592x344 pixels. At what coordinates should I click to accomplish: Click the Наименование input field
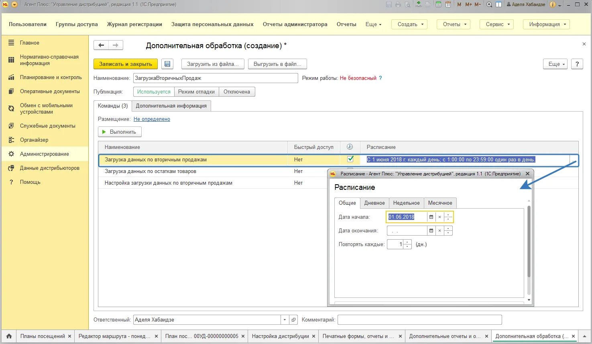point(216,78)
